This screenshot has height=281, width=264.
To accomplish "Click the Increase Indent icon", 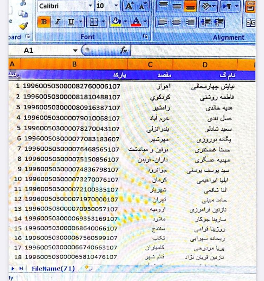I will [x=218, y=22].
